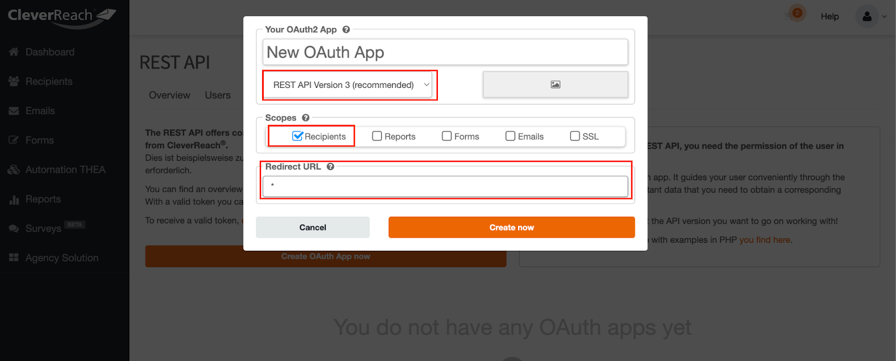Click the Agency Solution grid icon
Image resolution: width=896 pixels, height=361 pixels.
(14, 257)
